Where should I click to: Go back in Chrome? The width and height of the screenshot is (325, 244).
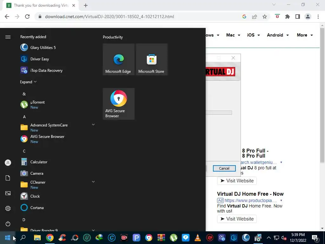[x=7, y=17]
